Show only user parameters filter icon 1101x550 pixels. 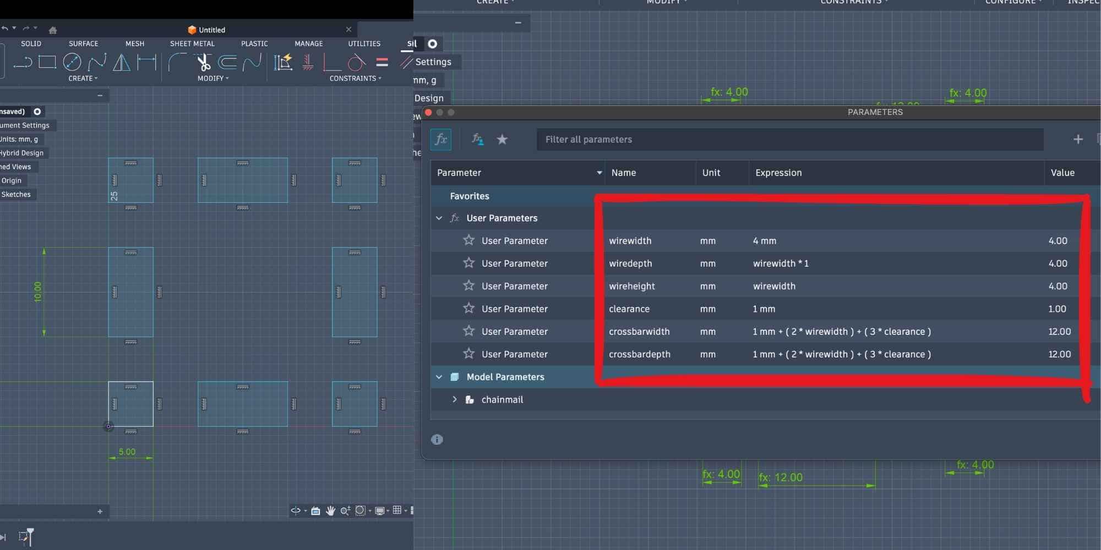477,140
